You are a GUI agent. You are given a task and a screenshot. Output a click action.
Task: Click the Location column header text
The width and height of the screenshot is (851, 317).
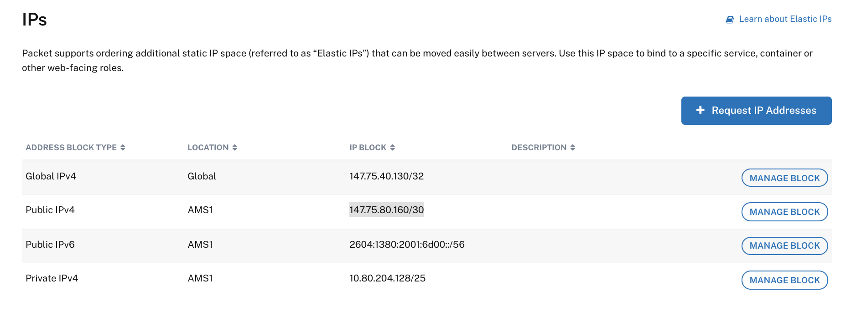(208, 148)
